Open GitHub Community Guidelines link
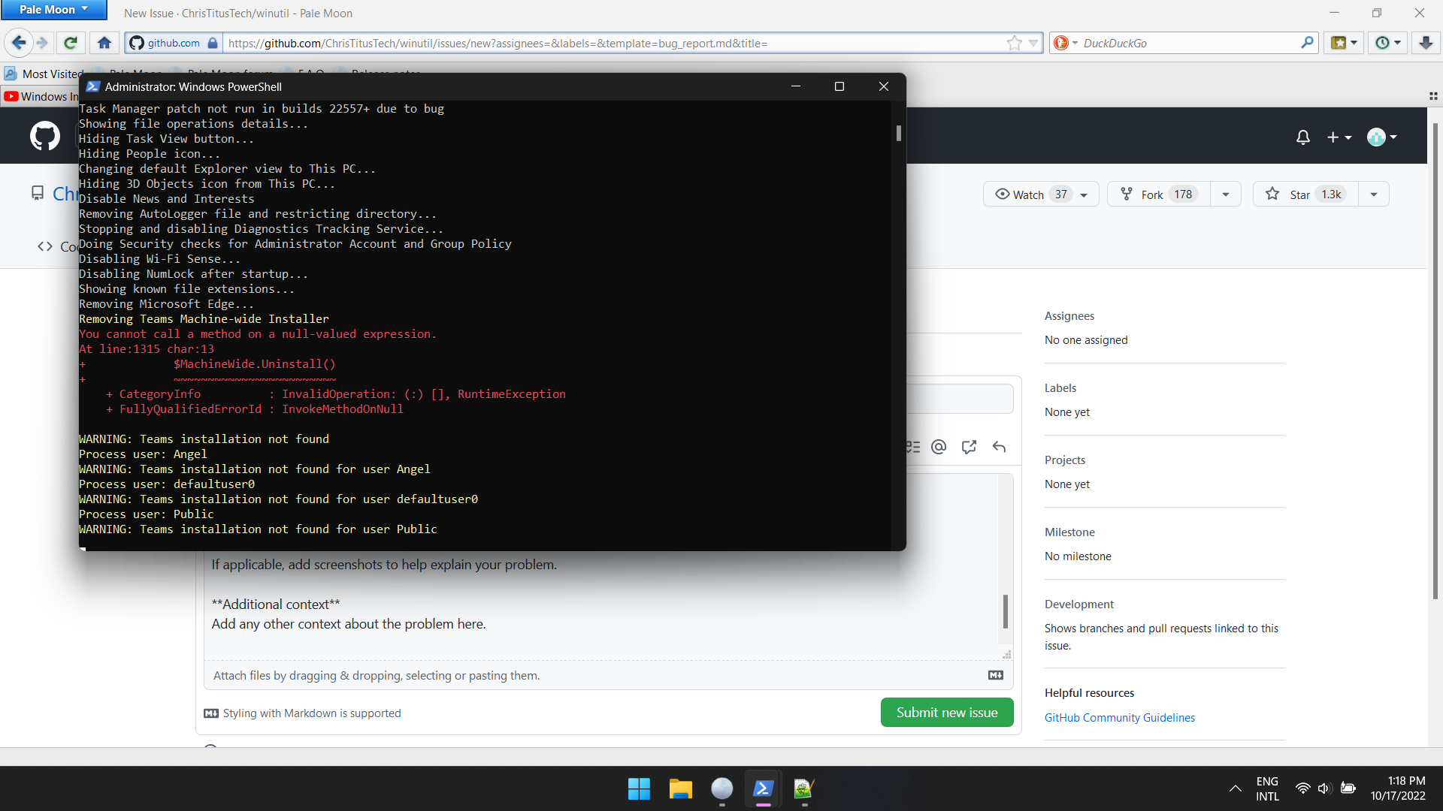Viewport: 1443px width, 811px height. [x=1119, y=718]
